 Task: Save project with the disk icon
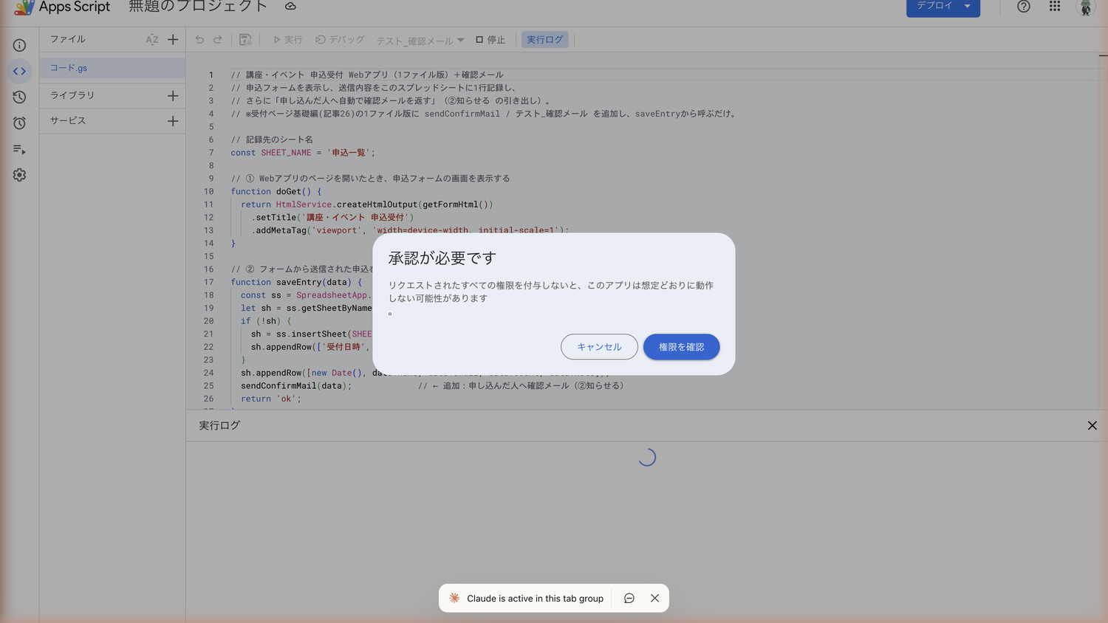pyautogui.click(x=245, y=39)
